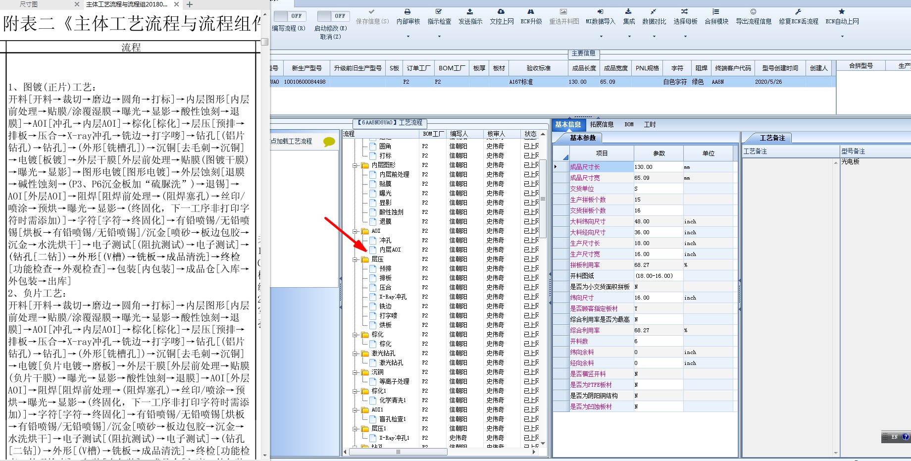Open the 指示检查 dropdown arrow
Image resolution: width=911 pixels, height=461 pixels.
pos(439,36)
